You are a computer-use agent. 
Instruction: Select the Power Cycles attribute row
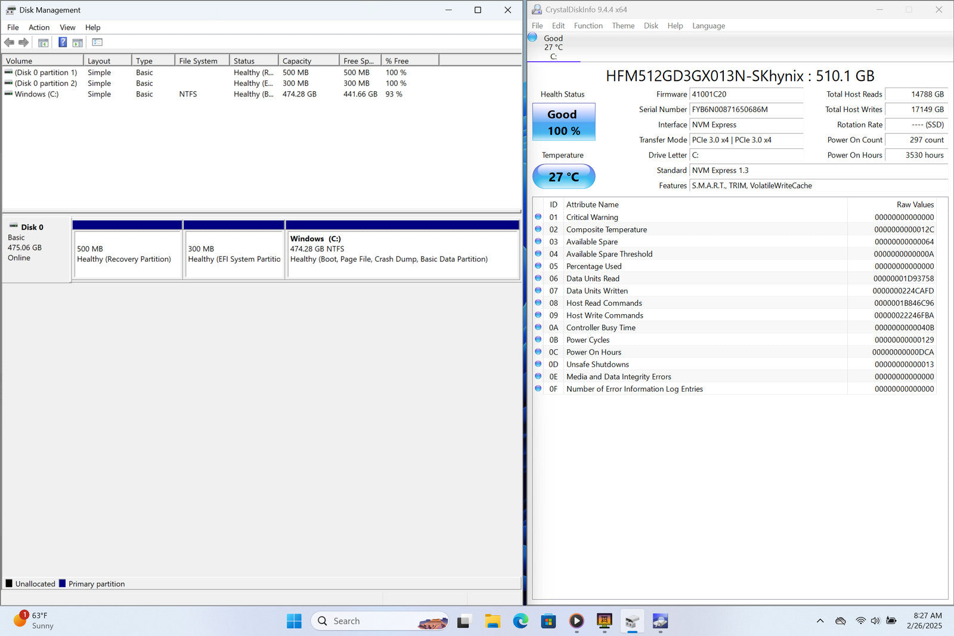tap(735, 340)
